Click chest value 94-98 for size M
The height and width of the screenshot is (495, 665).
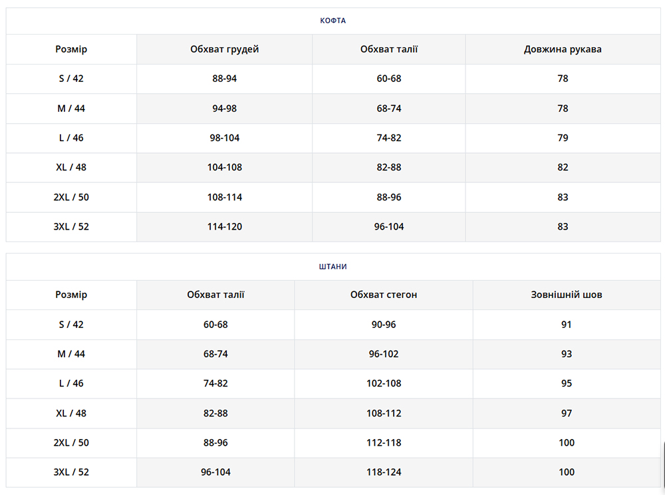click(224, 108)
